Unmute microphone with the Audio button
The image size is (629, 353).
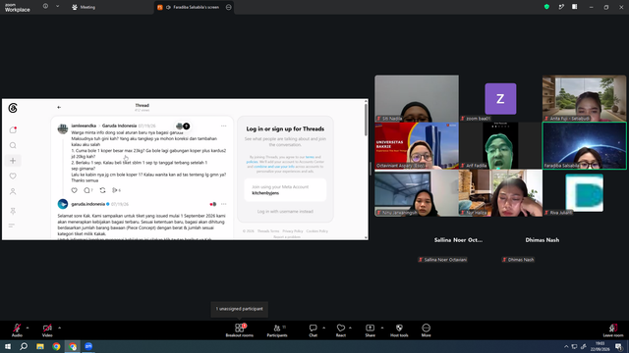point(17,330)
